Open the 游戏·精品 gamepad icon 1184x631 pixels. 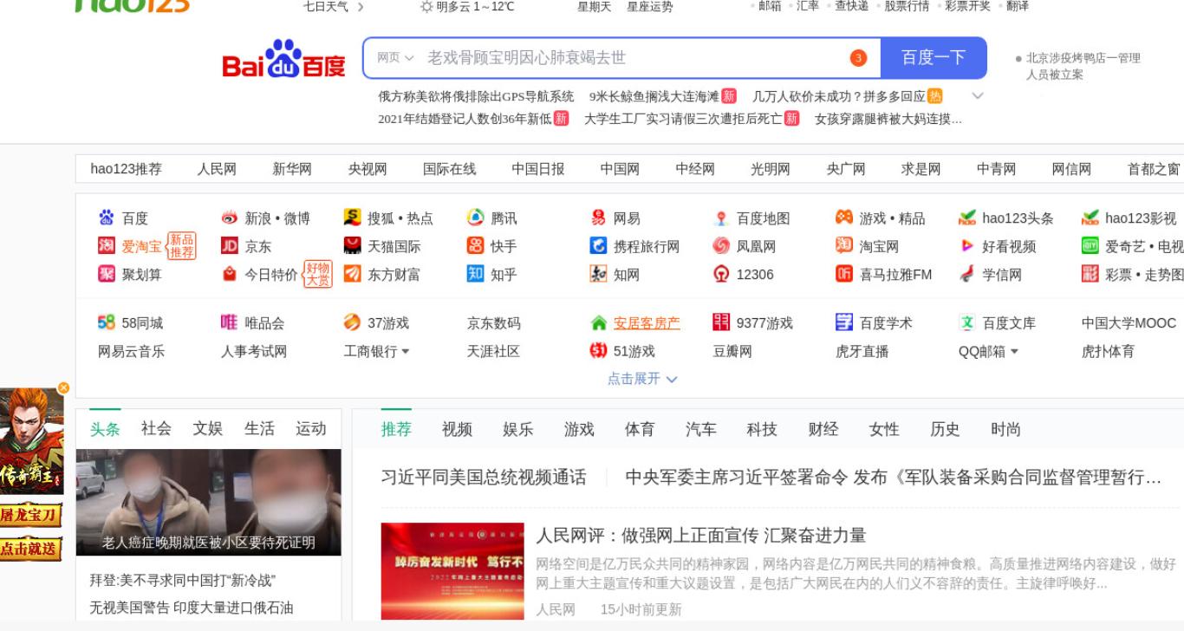[844, 218]
